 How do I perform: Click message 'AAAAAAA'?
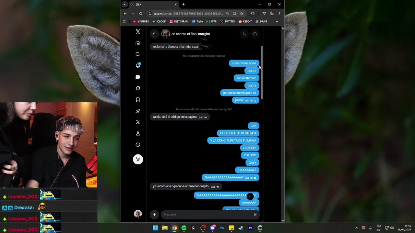click(249, 203)
